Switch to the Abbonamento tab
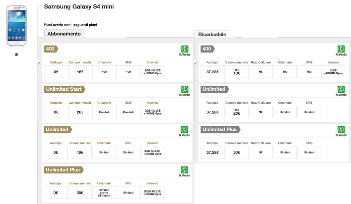The image size is (351, 204). tap(64, 34)
